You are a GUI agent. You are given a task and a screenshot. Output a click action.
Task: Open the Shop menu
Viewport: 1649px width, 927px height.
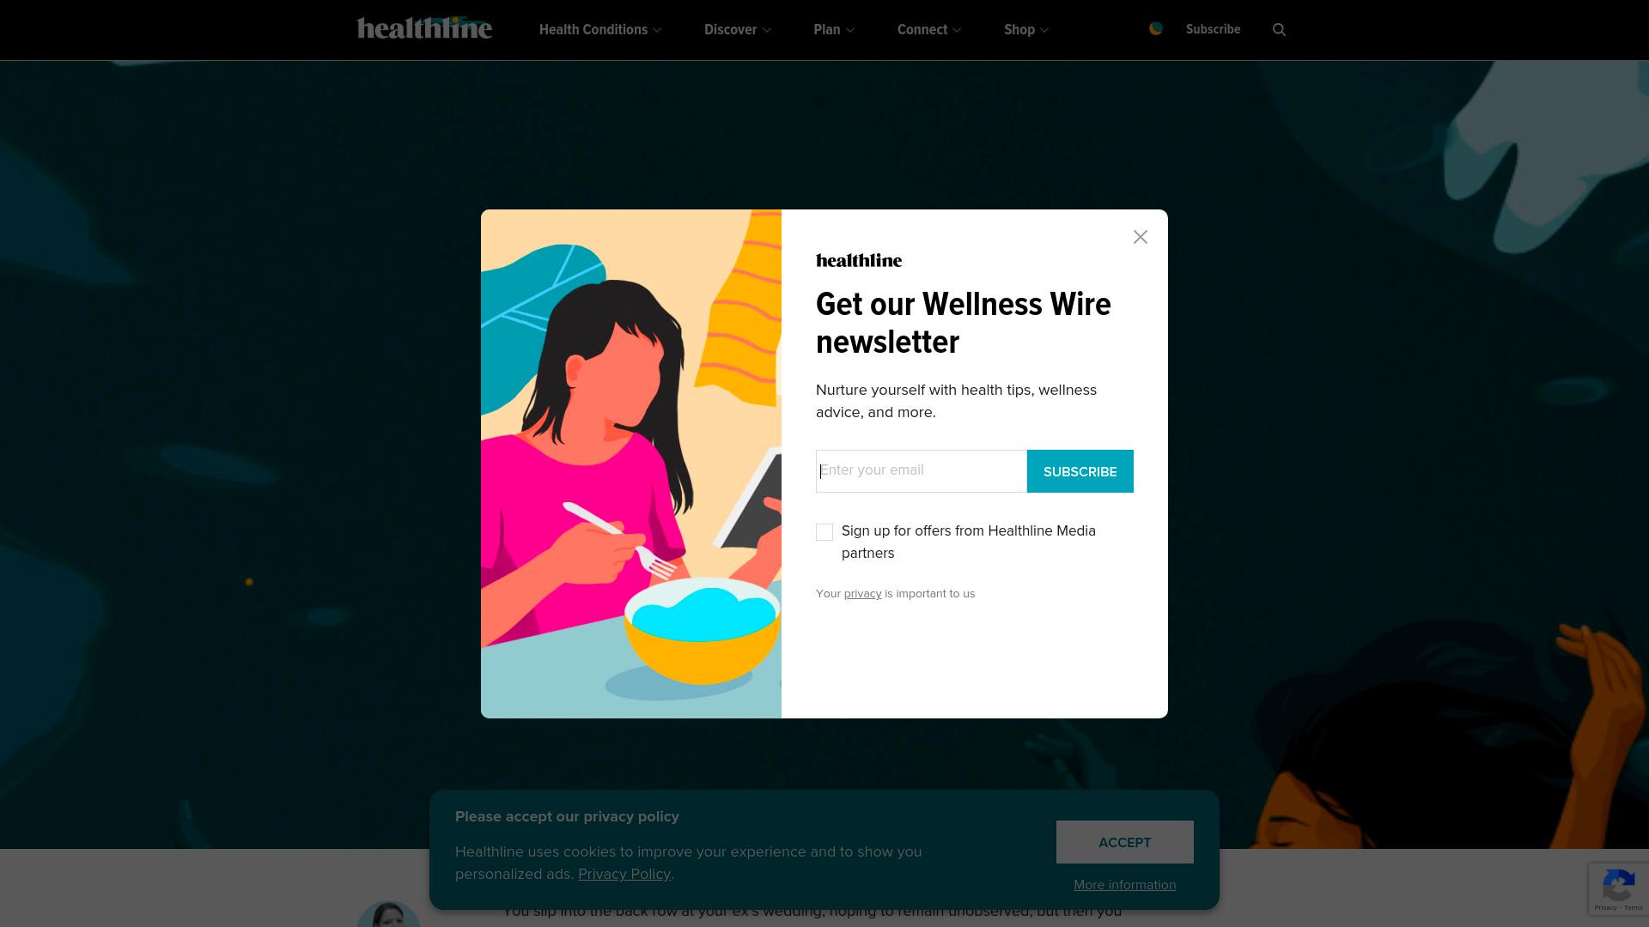(x=1026, y=29)
